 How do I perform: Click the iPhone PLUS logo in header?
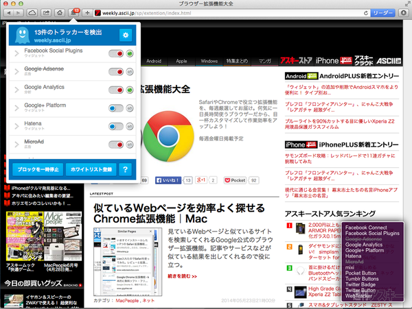pos(334,61)
